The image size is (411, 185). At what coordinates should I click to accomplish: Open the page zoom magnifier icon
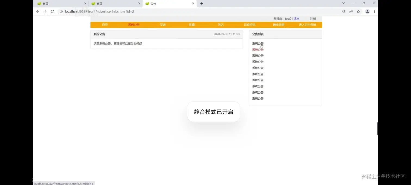(x=344, y=11)
